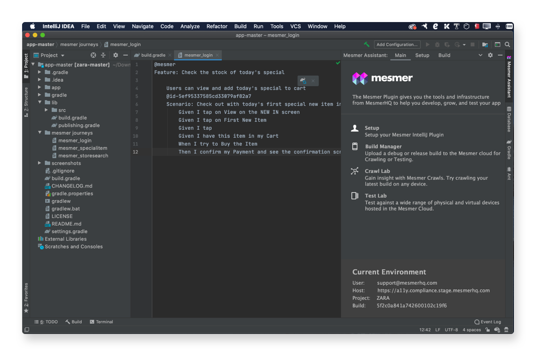Close the mesmer_login editor tab
536x356 pixels.
click(217, 55)
